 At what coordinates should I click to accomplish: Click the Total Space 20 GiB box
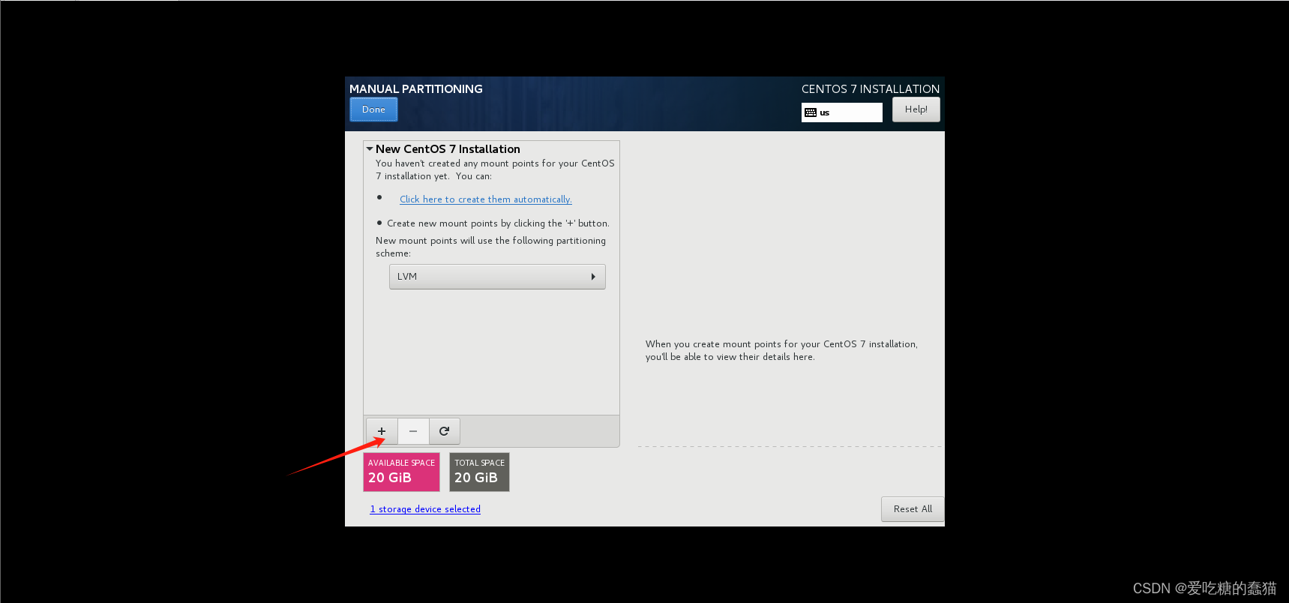(479, 472)
